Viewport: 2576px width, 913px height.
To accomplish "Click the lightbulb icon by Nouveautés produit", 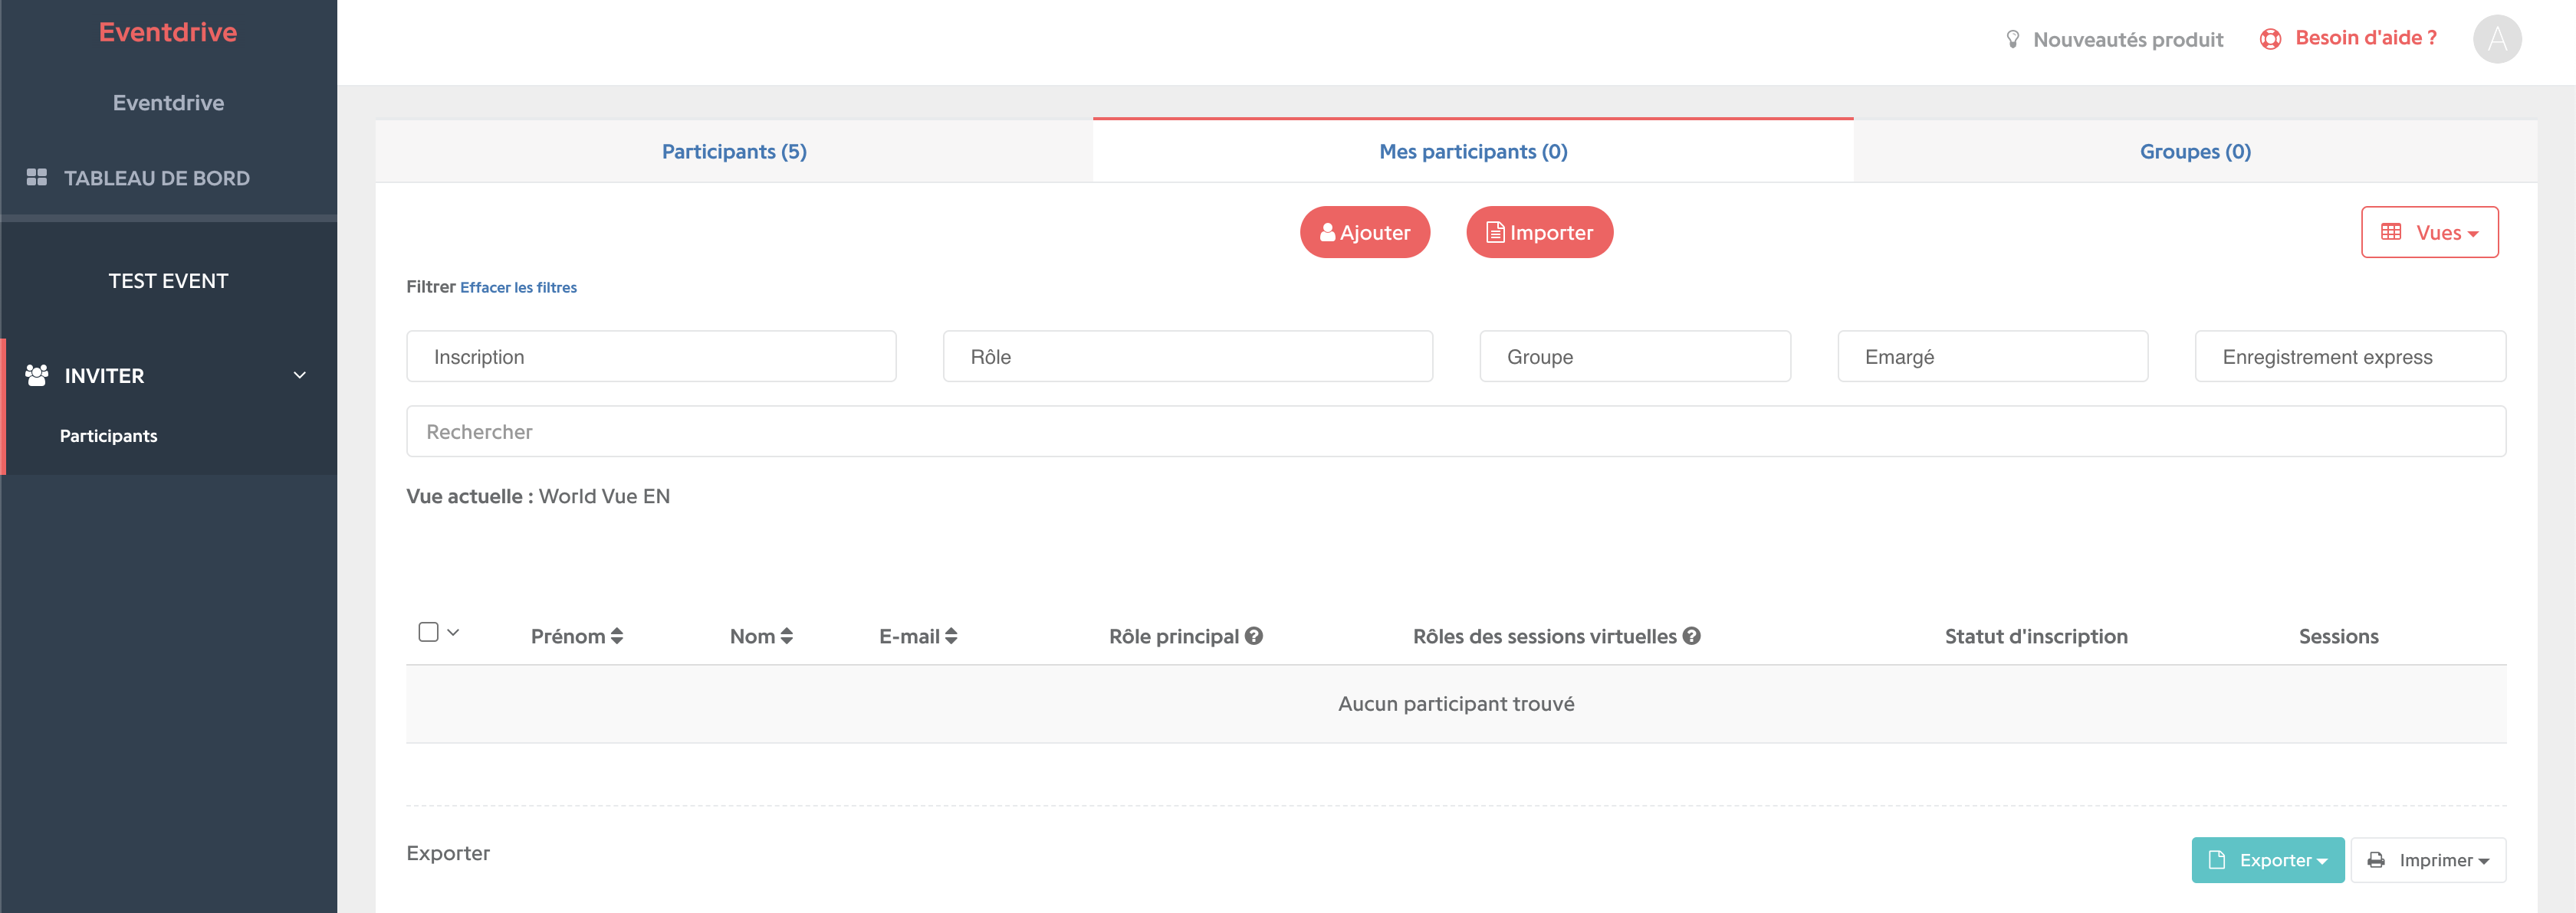I will pos(2013,39).
